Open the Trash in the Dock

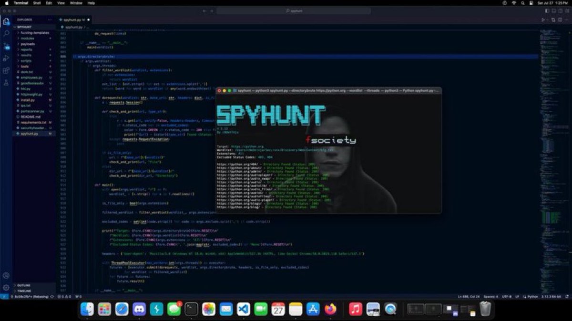pos(485,309)
